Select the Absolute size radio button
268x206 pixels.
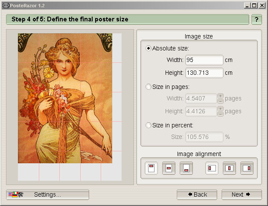point(149,48)
